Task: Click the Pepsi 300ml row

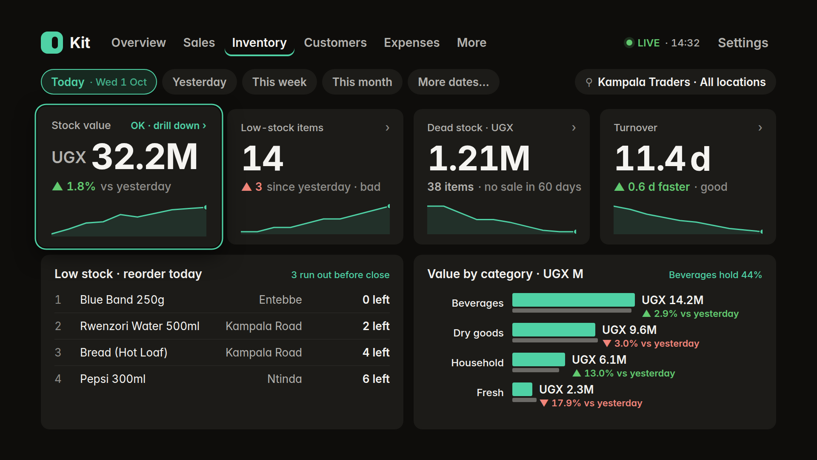Action: [222, 379]
